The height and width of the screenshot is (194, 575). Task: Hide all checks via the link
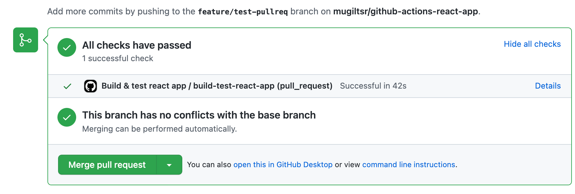[x=532, y=44]
